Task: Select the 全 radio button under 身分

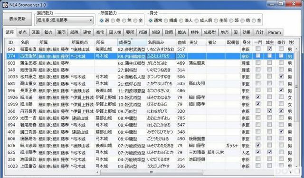Action: click(x=256, y=20)
